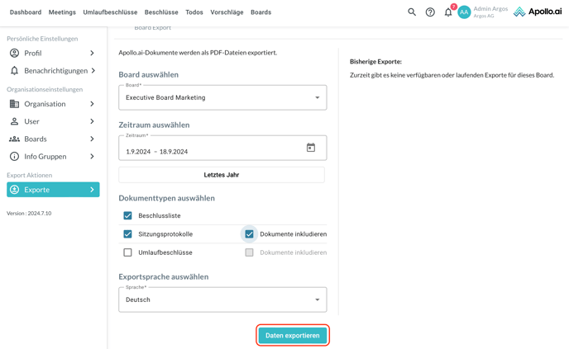Image resolution: width=569 pixels, height=349 pixels.
Task: Open notifications bell in top bar
Action: click(448, 12)
